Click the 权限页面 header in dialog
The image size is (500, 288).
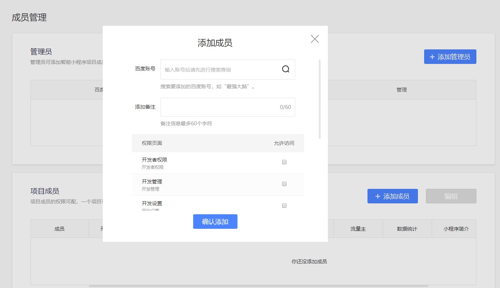point(152,143)
